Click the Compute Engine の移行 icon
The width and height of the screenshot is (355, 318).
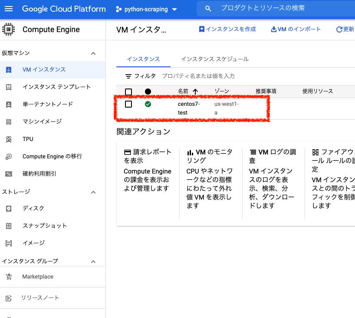(9, 157)
